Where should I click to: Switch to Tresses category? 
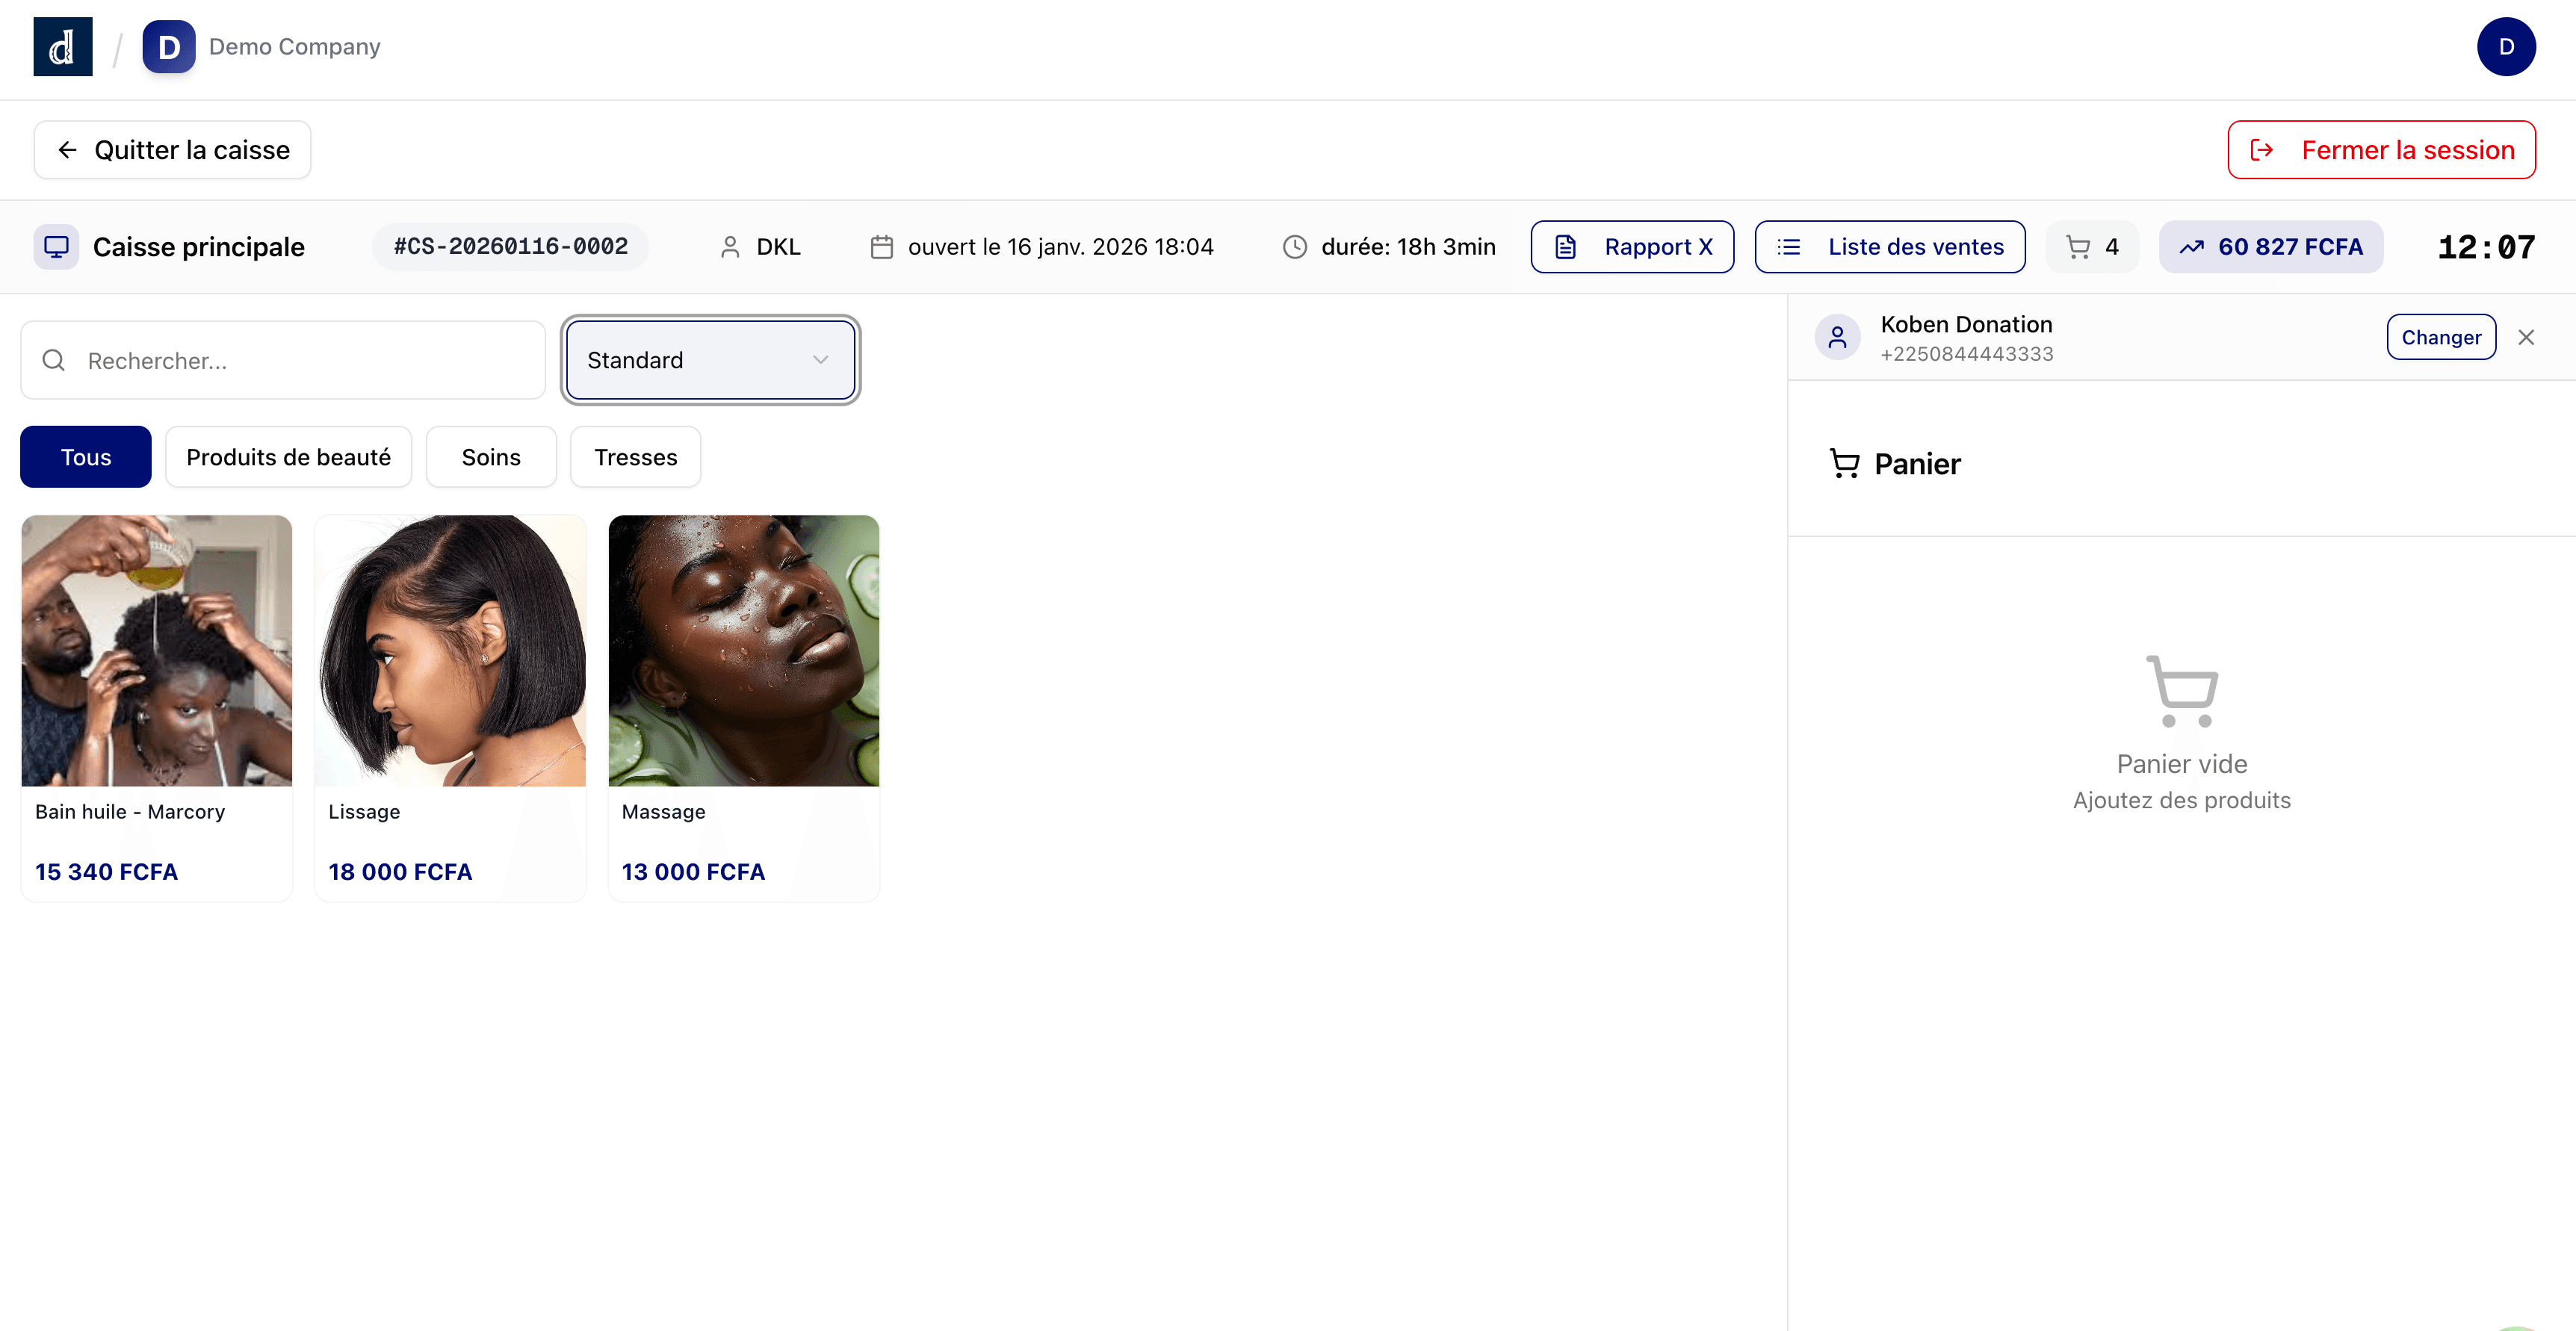[x=635, y=457]
